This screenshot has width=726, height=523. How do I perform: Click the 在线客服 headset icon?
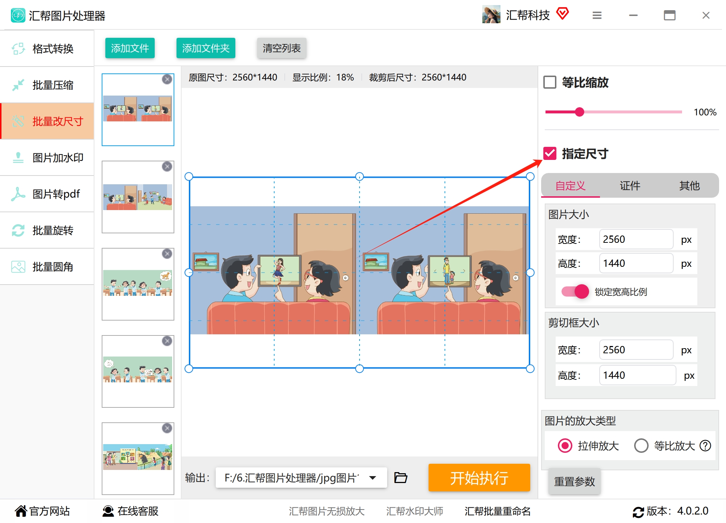[x=108, y=511]
